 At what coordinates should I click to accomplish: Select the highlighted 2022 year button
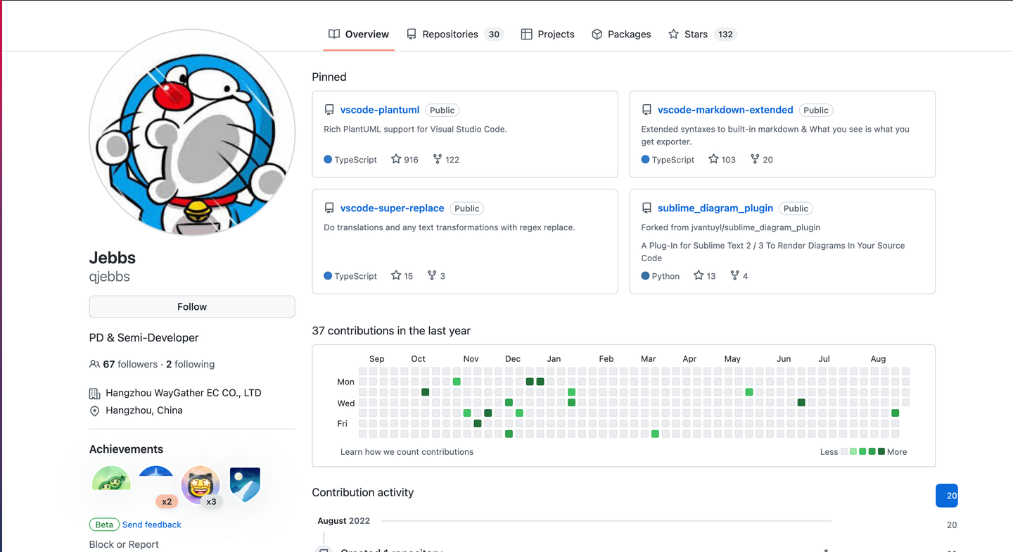(x=947, y=496)
